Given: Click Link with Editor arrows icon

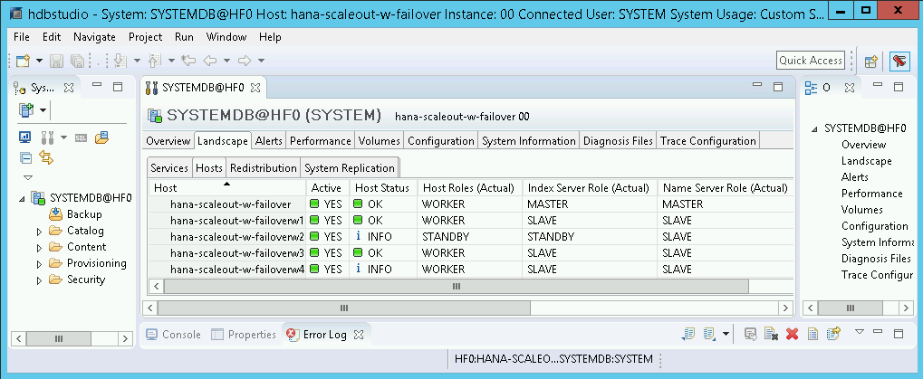Looking at the screenshot, I should click(44, 157).
